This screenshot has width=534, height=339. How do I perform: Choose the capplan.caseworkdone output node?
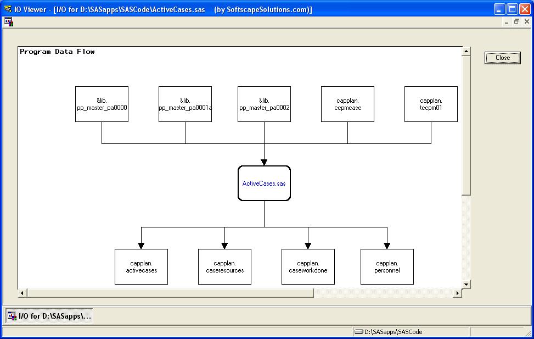308,266
